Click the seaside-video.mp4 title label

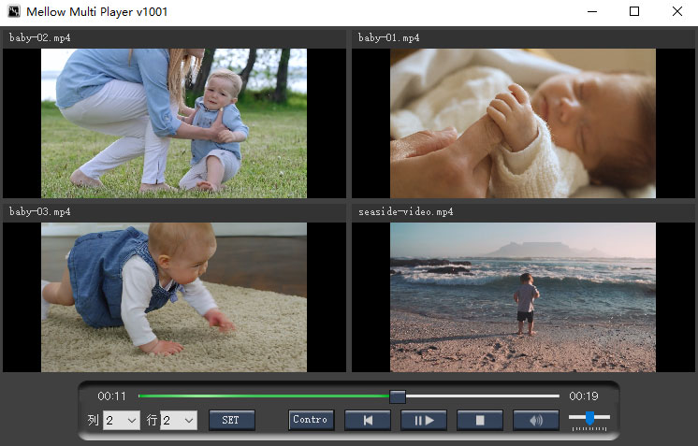[405, 212]
